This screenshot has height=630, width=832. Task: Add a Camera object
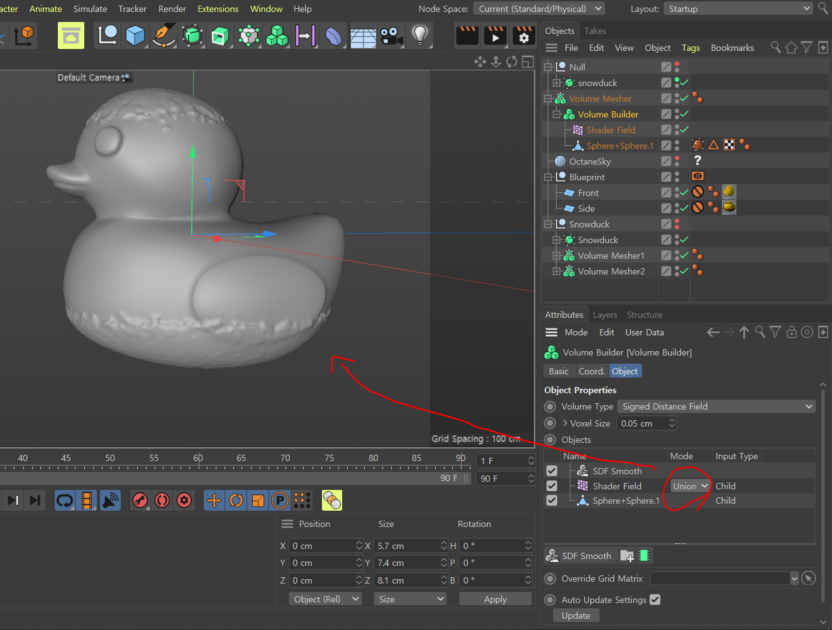pyautogui.click(x=392, y=36)
